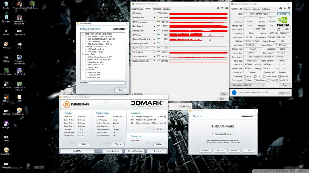Click the Memory Used sensor graph

[x=198, y=31]
